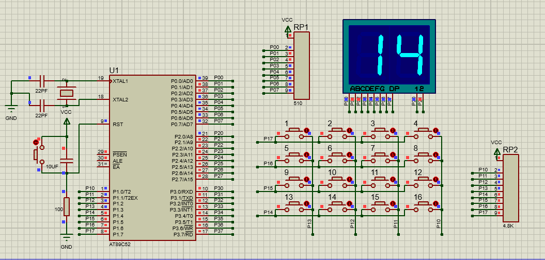Click the P3.7/RD pin label
This screenshot has width=545, height=260.
[x=183, y=234]
